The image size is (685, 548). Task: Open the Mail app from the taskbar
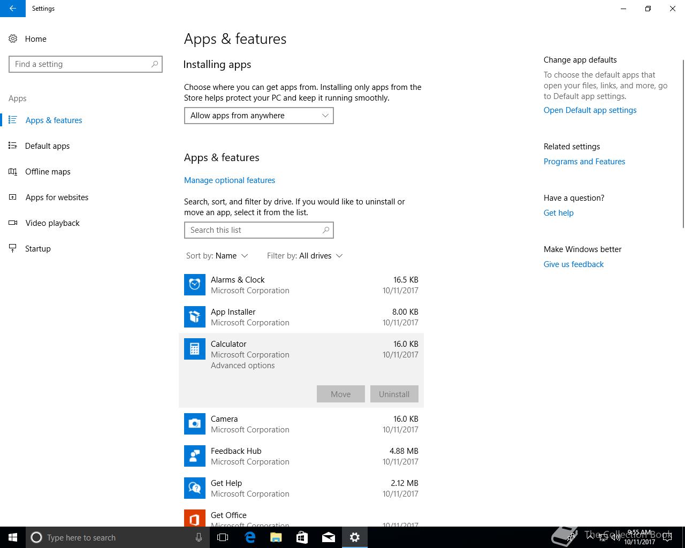point(329,537)
